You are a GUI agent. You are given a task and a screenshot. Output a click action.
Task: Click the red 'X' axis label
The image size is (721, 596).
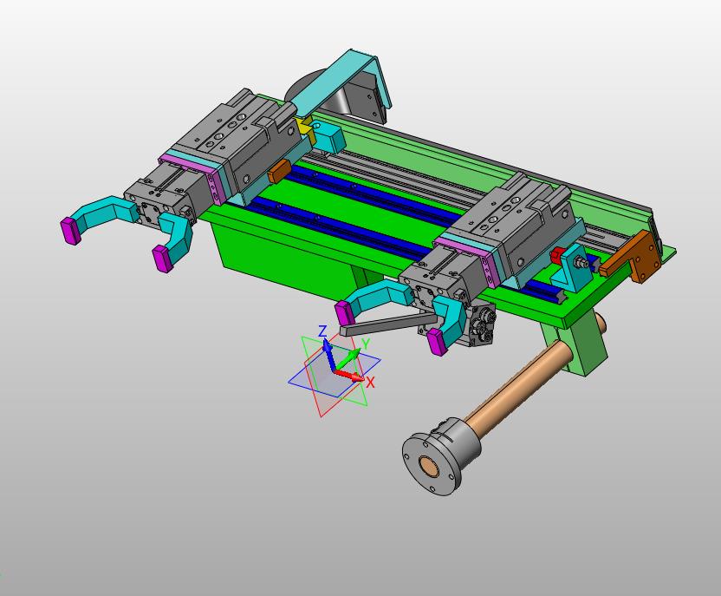[371, 383]
